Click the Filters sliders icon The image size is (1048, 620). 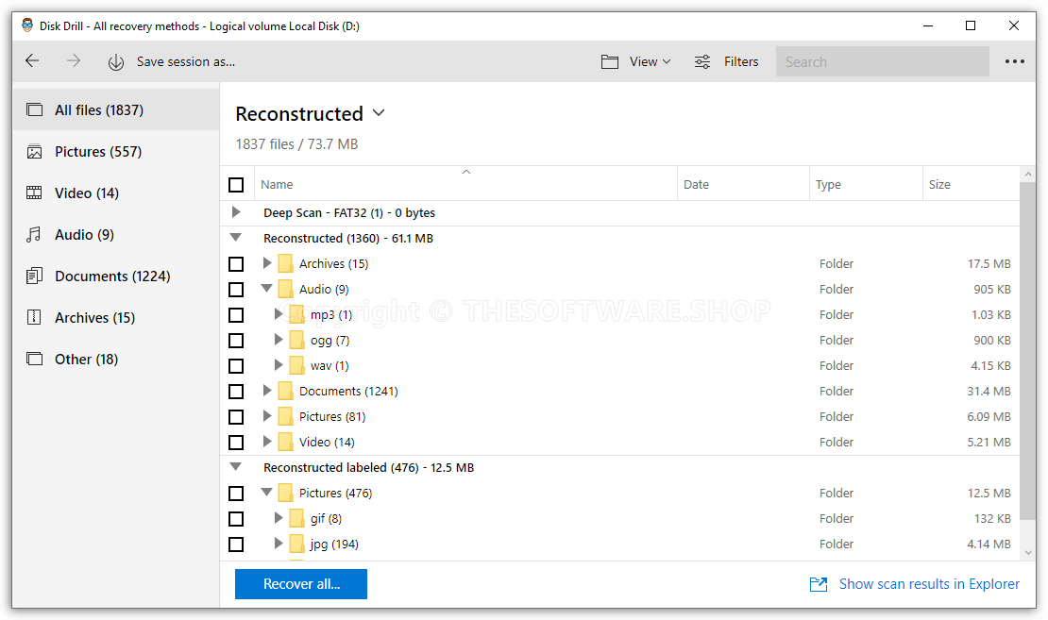coord(702,61)
